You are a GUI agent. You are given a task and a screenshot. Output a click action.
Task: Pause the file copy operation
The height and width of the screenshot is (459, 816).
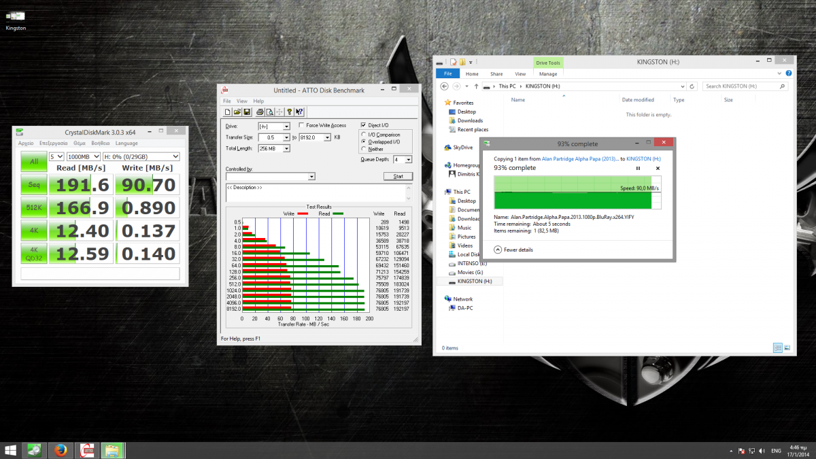tap(638, 168)
